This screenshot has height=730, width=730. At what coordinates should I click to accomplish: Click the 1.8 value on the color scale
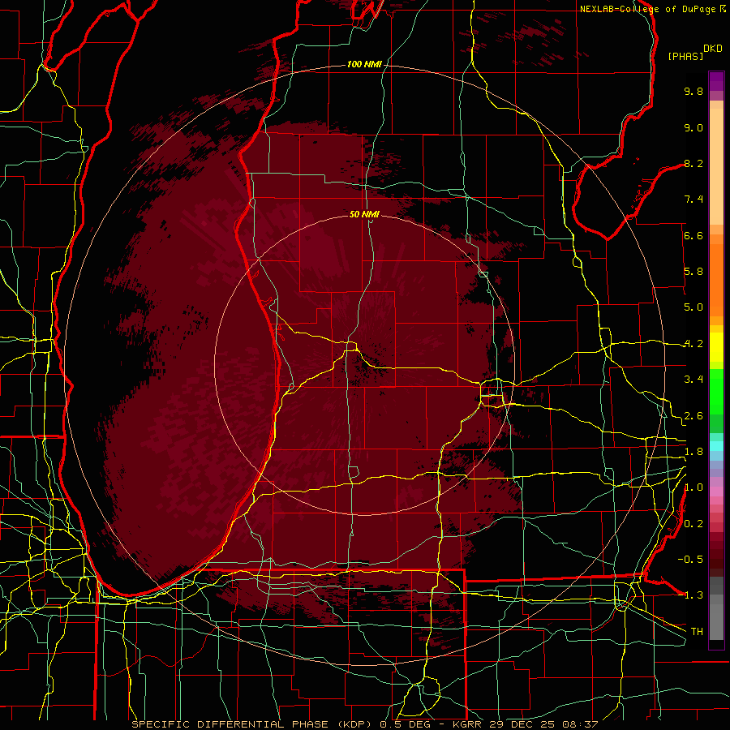pos(693,452)
